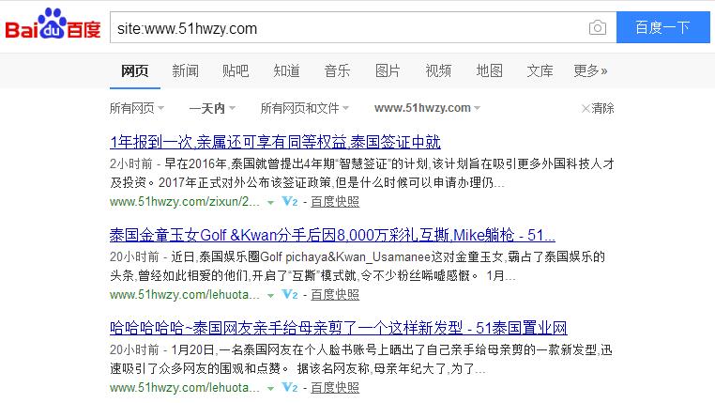Viewport: 715px width, 403px height.
Task: Open result titled 1年报到一次,亲属还可享有同等权益
Action: click(275, 142)
